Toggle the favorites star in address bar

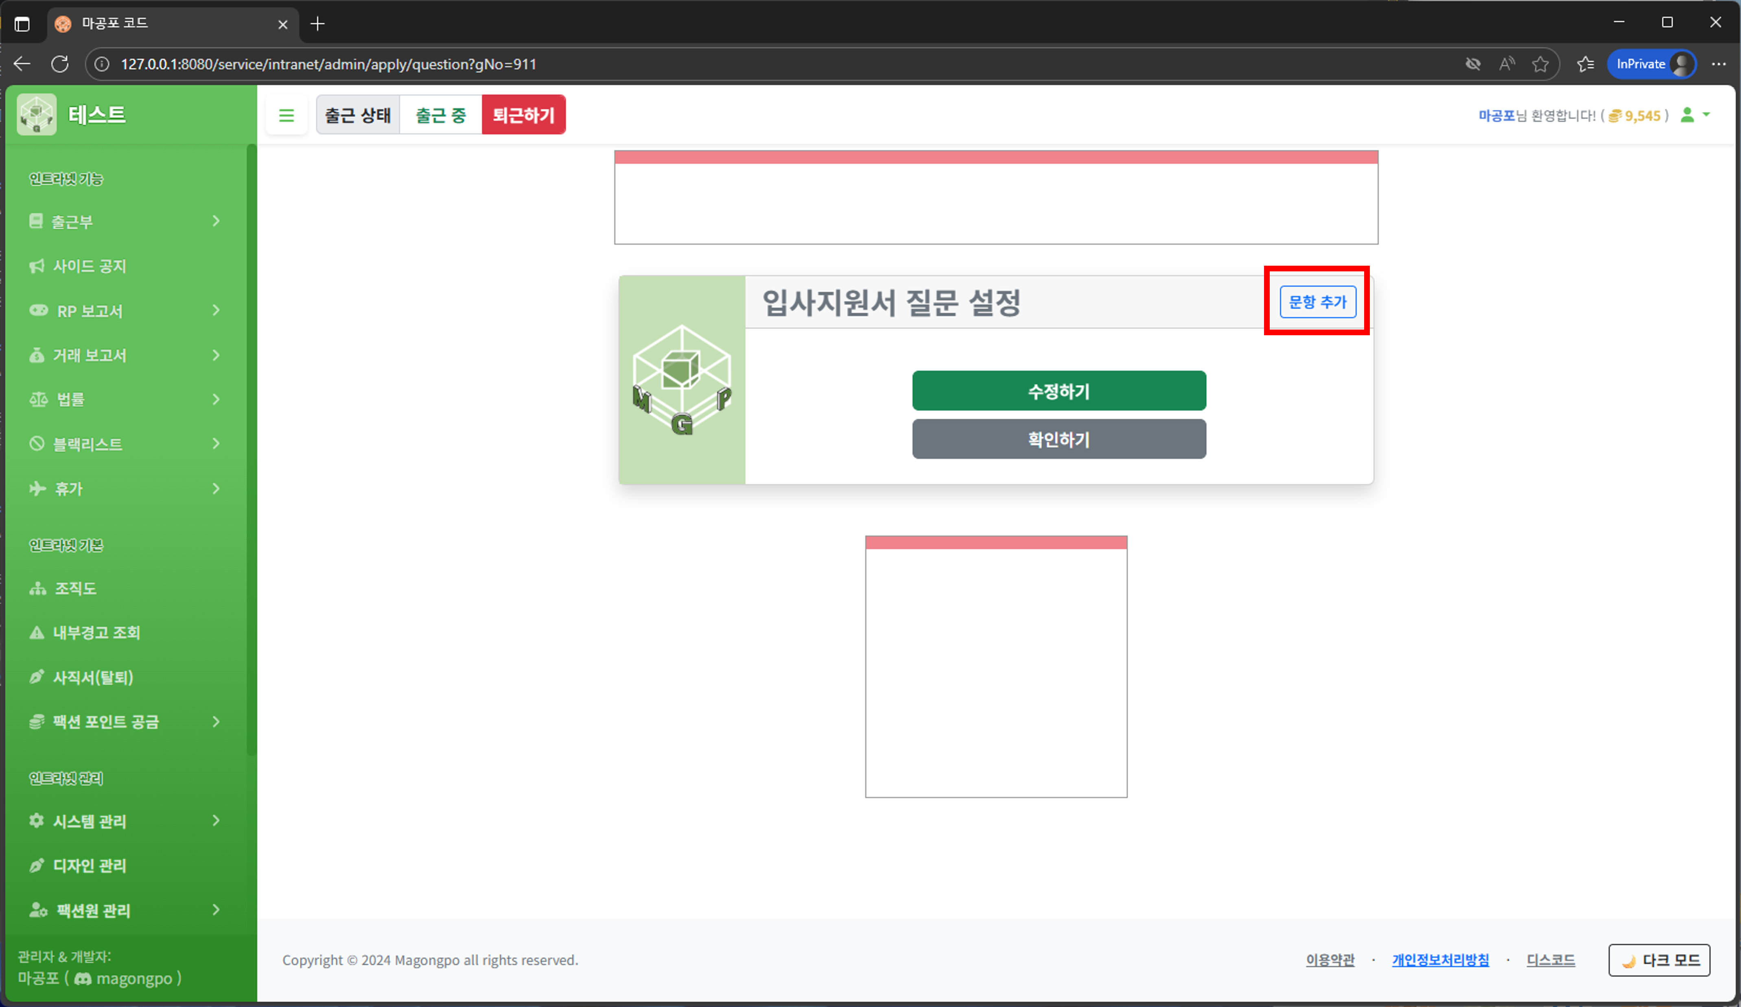[x=1541, y=63]
